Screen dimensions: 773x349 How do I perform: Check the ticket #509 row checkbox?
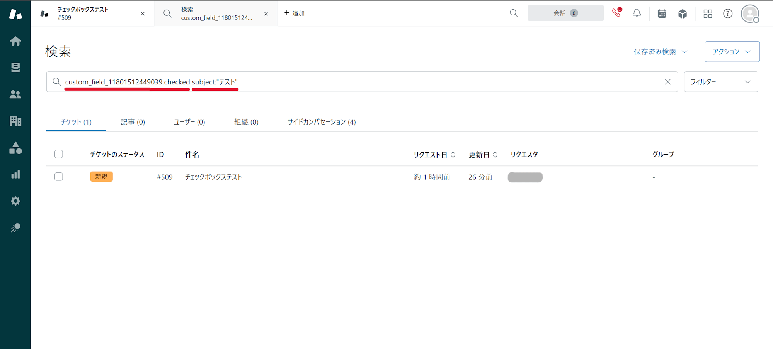pos(59,177)
